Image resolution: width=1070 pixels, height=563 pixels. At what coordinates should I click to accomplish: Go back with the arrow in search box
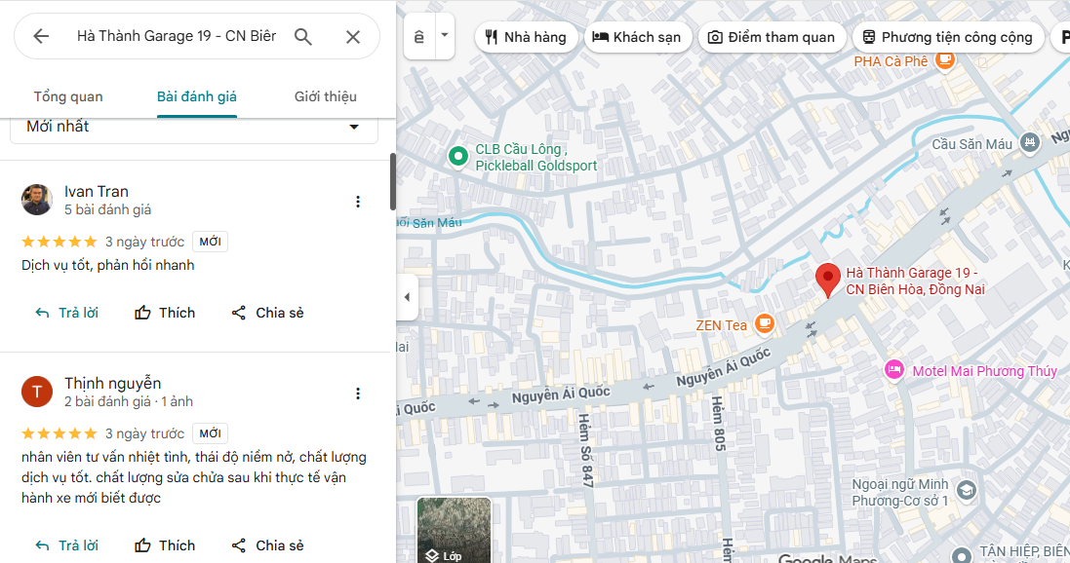pos(41,36)
